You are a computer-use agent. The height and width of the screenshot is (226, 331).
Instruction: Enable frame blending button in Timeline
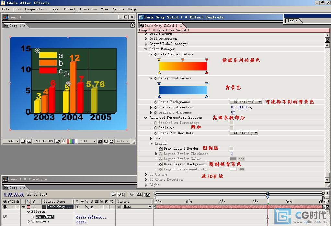139,195
